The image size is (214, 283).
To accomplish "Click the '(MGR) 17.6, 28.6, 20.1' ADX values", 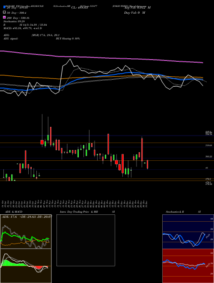I will tap(45, 35).
